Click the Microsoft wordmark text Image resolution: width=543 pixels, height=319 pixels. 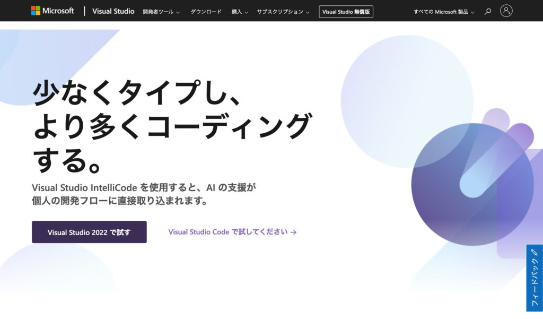coord(58,11)
